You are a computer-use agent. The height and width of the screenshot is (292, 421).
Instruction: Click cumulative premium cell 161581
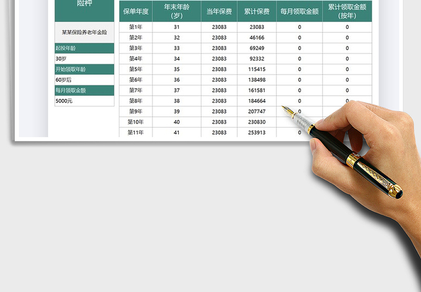click(x=257, y=90)
